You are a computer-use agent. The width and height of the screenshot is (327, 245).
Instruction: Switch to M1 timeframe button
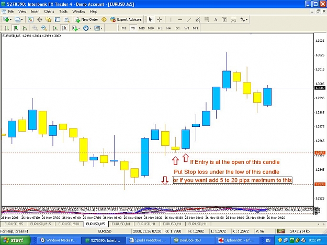pyautogui.click(x=124, y=28)
